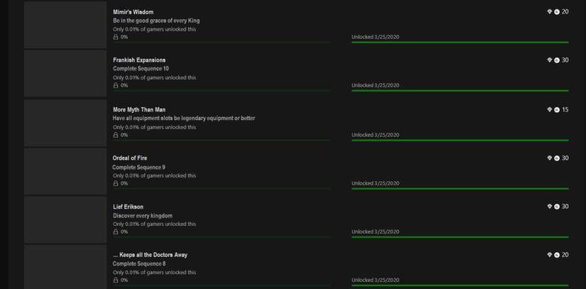Click the diamond rarity icon for Mimir's Wisdom
This screenshot has height=289, width=586.
[549, 12]
